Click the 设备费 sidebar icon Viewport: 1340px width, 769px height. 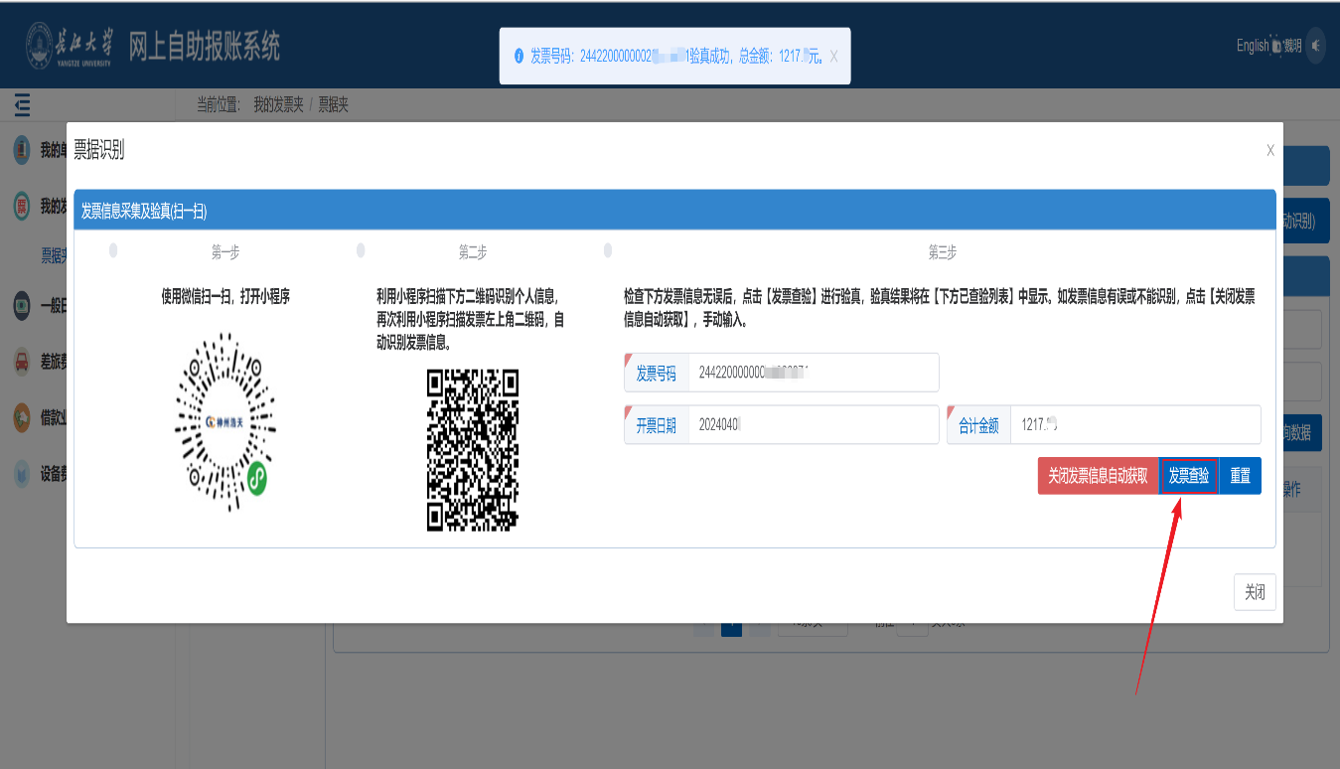point(22,475)
